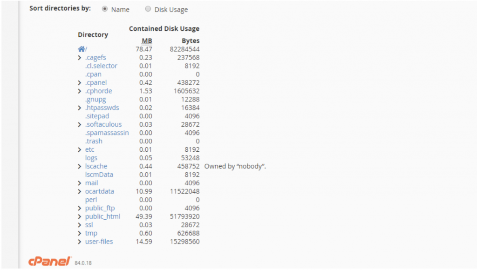The width and height of the screenshot is (477, 270).
Task: Open the mail directory link
Action: tap(92, 183)
